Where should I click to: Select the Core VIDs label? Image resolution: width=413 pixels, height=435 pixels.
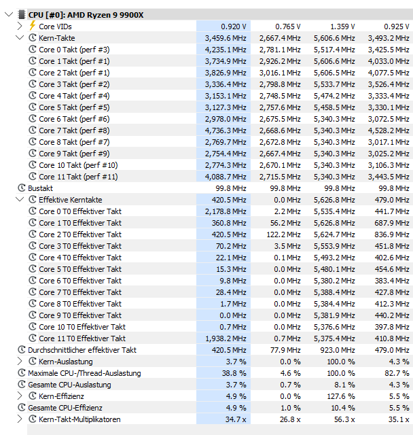coord(55,27)
